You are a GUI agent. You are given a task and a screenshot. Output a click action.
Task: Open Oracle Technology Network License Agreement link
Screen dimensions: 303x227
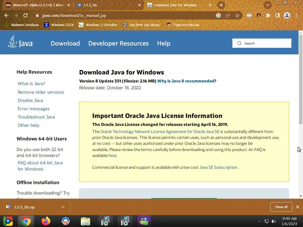160,132
